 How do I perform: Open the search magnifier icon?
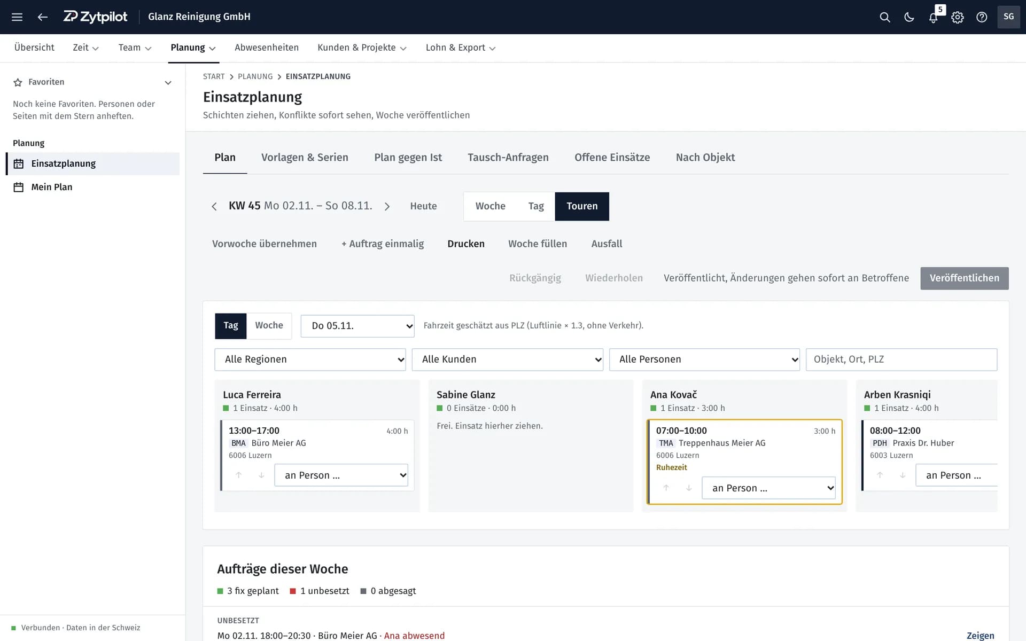(x=885, y=17)
